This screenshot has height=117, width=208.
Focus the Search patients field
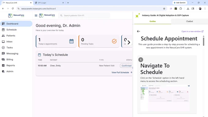pos(84,16)
